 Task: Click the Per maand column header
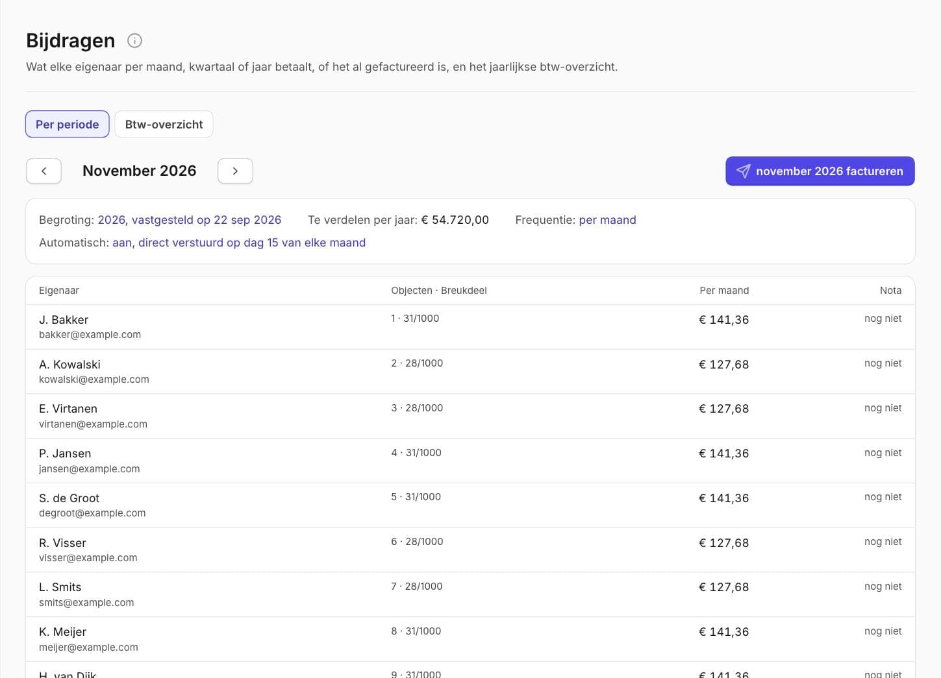[724, 291]
